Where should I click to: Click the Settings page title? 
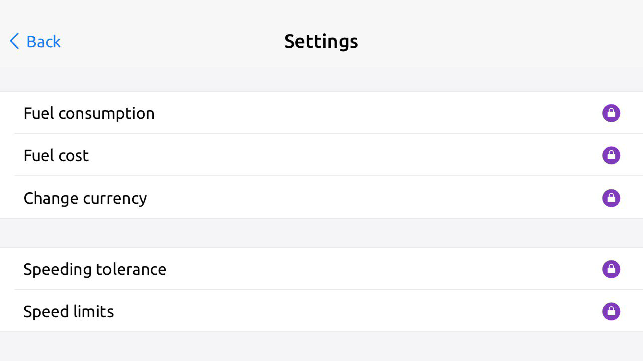tap(321, 41)
